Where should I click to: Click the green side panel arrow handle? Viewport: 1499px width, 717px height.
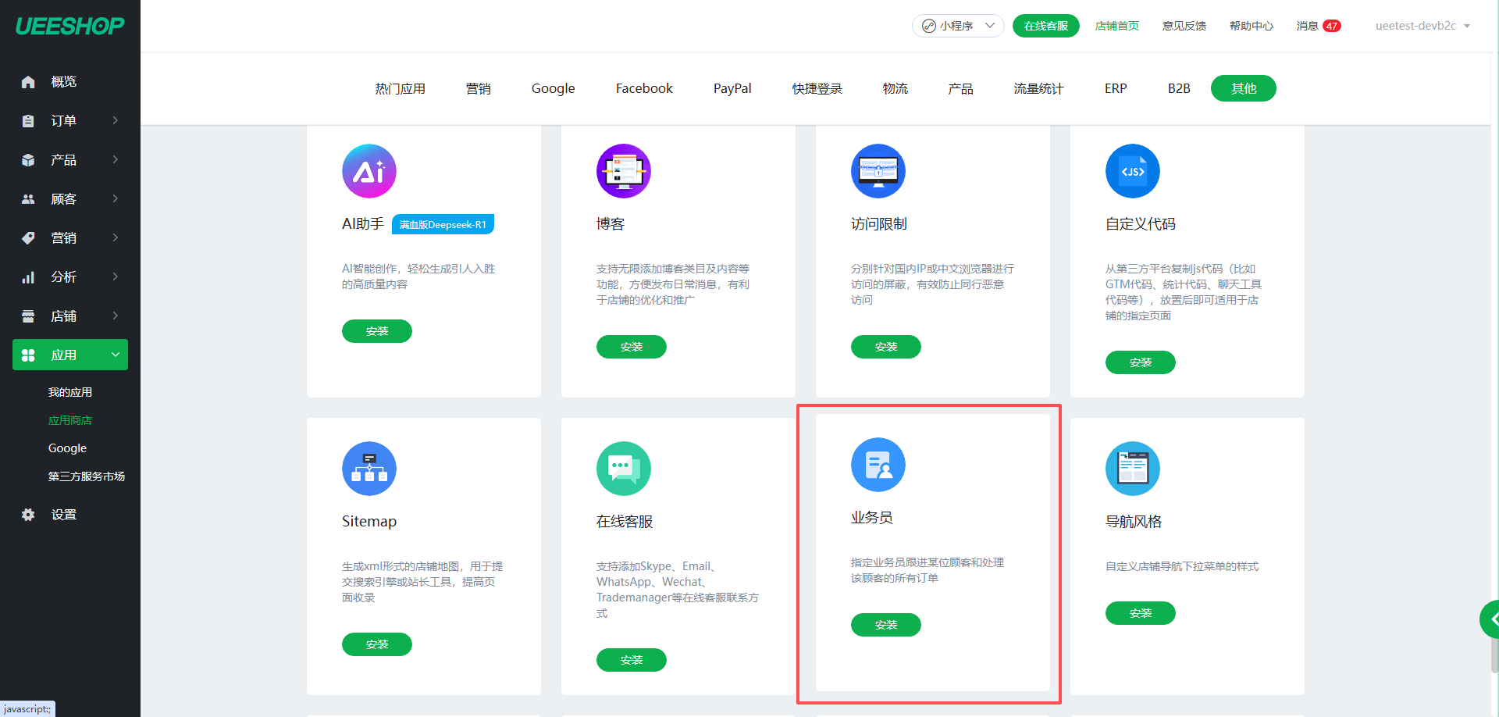1491,619
